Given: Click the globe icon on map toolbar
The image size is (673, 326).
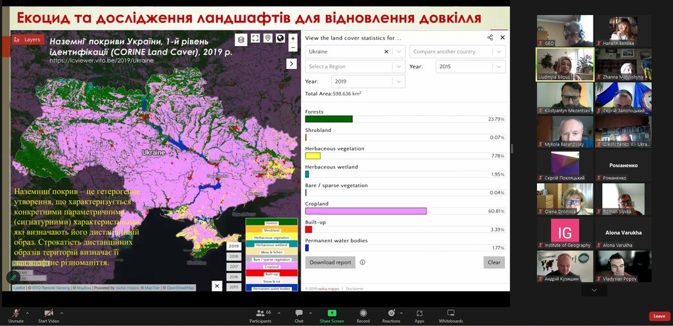Looking at the screenshot, I should 281,39.
